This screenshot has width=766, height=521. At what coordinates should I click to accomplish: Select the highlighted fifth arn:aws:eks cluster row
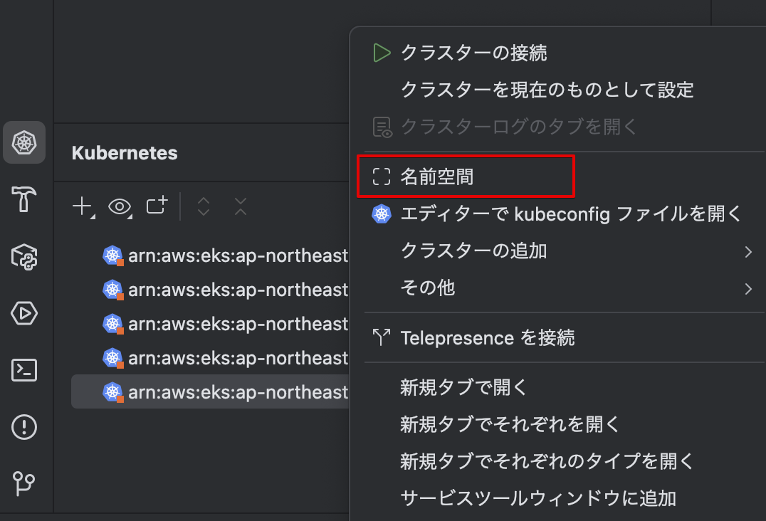coord(211,391)
